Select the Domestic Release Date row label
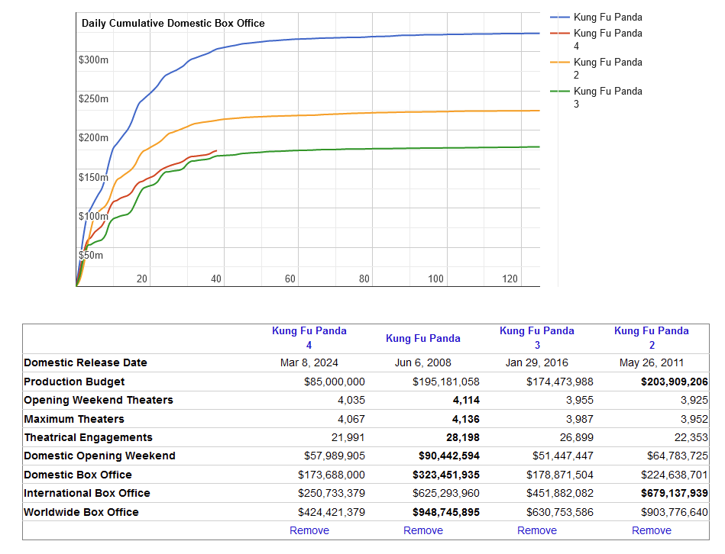The width and height of the screenshot is (725, 554). click(85, 362)
